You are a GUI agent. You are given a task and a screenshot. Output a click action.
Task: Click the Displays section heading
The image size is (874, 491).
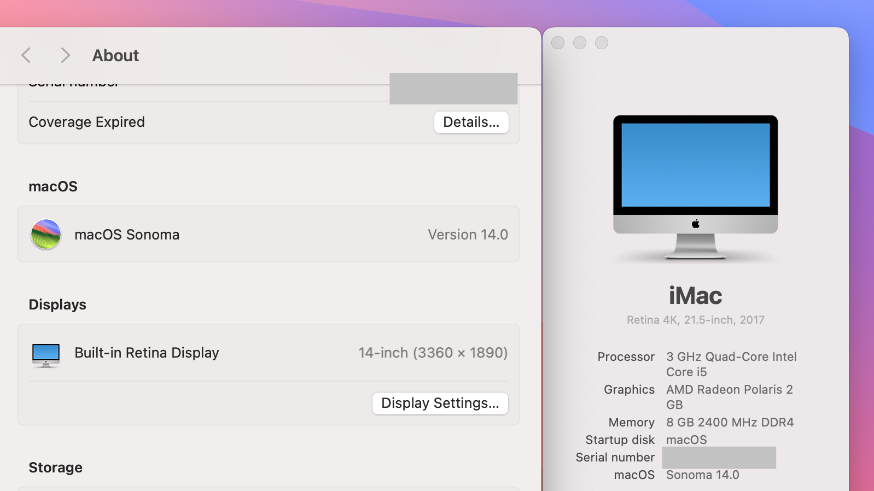click(57, 305)
